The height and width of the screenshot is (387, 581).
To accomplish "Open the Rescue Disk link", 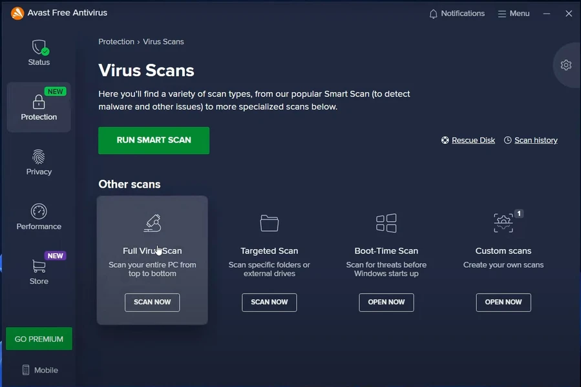I will click(472, 140).
